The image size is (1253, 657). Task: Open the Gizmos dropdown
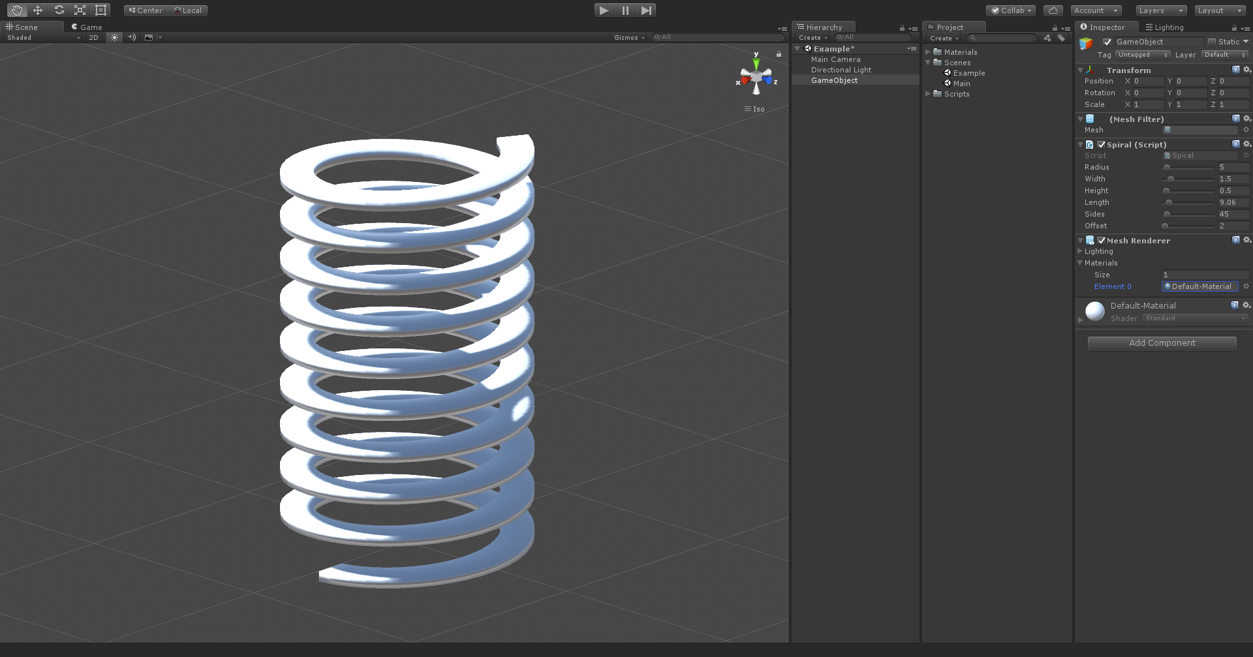[x=629, y=38]
